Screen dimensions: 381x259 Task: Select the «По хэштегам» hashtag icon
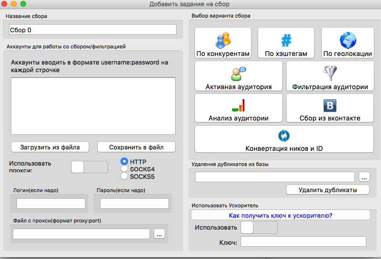coord(286,41)
